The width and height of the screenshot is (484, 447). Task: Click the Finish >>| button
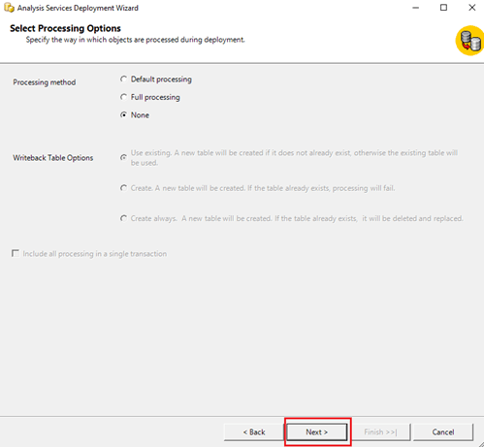[380, 432]
